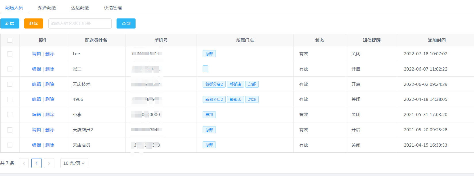Click the 状态 column header

(319, 40)
